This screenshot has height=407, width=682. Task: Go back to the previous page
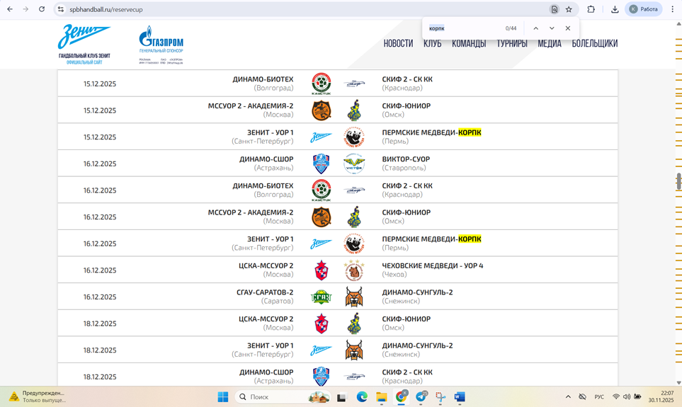(10, 9)
